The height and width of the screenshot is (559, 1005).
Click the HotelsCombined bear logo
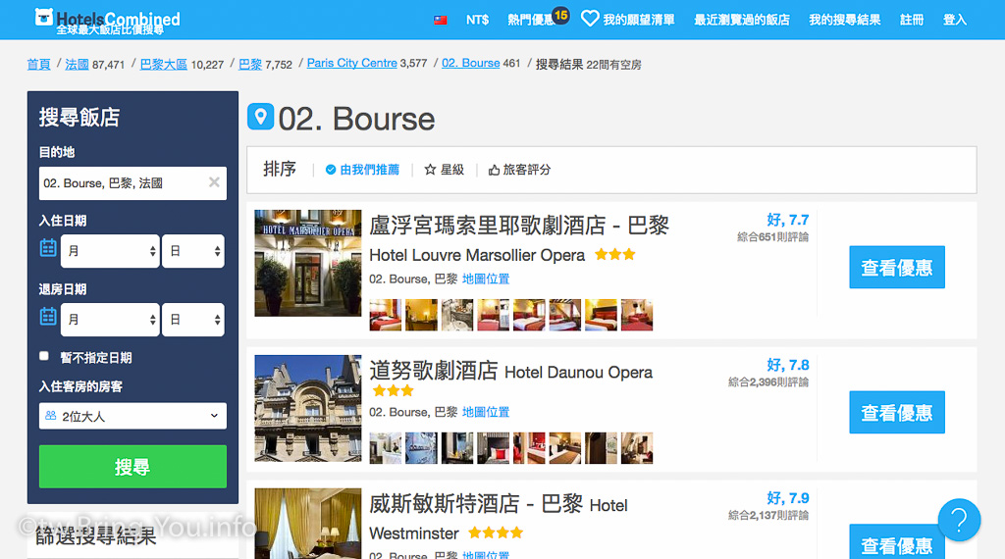point(43,17)
